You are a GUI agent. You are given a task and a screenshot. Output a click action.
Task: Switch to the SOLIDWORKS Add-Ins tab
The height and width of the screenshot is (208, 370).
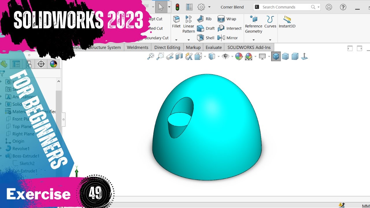pyautogui.click(x=249, y=47)
